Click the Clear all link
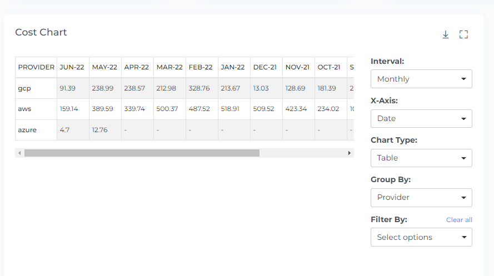Screen dimensions: 494x276 [x=459, y=220]
